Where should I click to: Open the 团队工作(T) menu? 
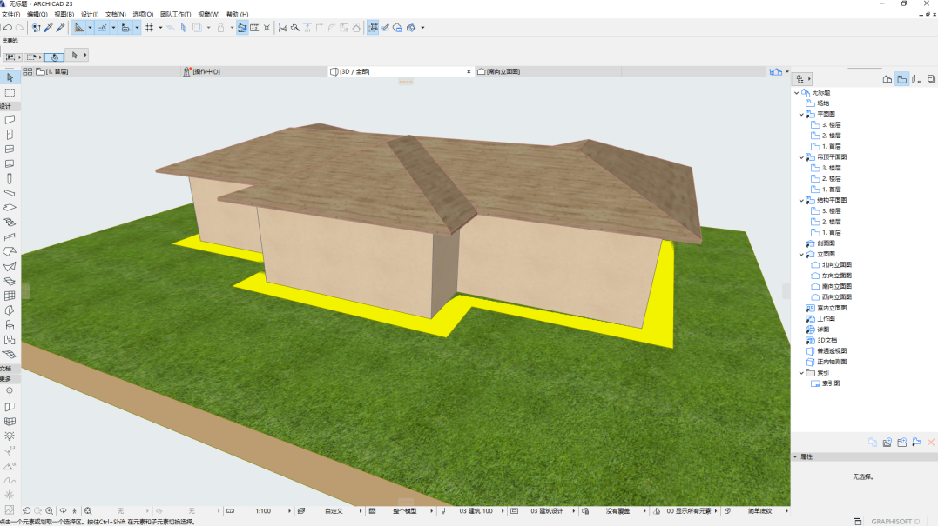[x=176, y=14]
